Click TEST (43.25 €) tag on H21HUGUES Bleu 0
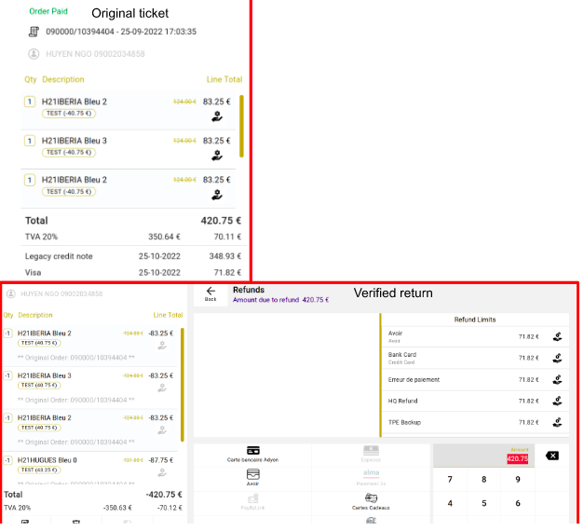The image size is (584, 531). [39, 470]
